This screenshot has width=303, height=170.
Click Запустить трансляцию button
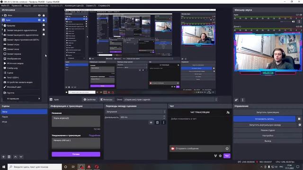point(267,112)
